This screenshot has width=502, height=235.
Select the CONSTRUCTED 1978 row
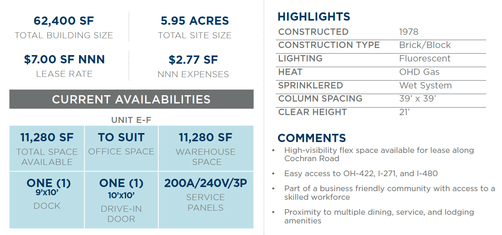[382, 32]
